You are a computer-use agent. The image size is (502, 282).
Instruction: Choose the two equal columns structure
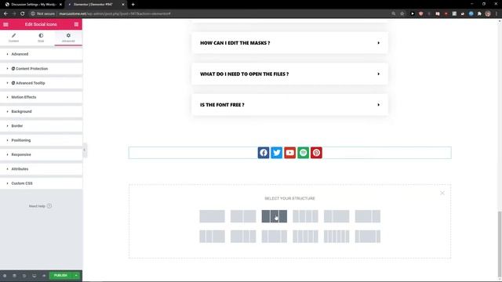(243, 216)
